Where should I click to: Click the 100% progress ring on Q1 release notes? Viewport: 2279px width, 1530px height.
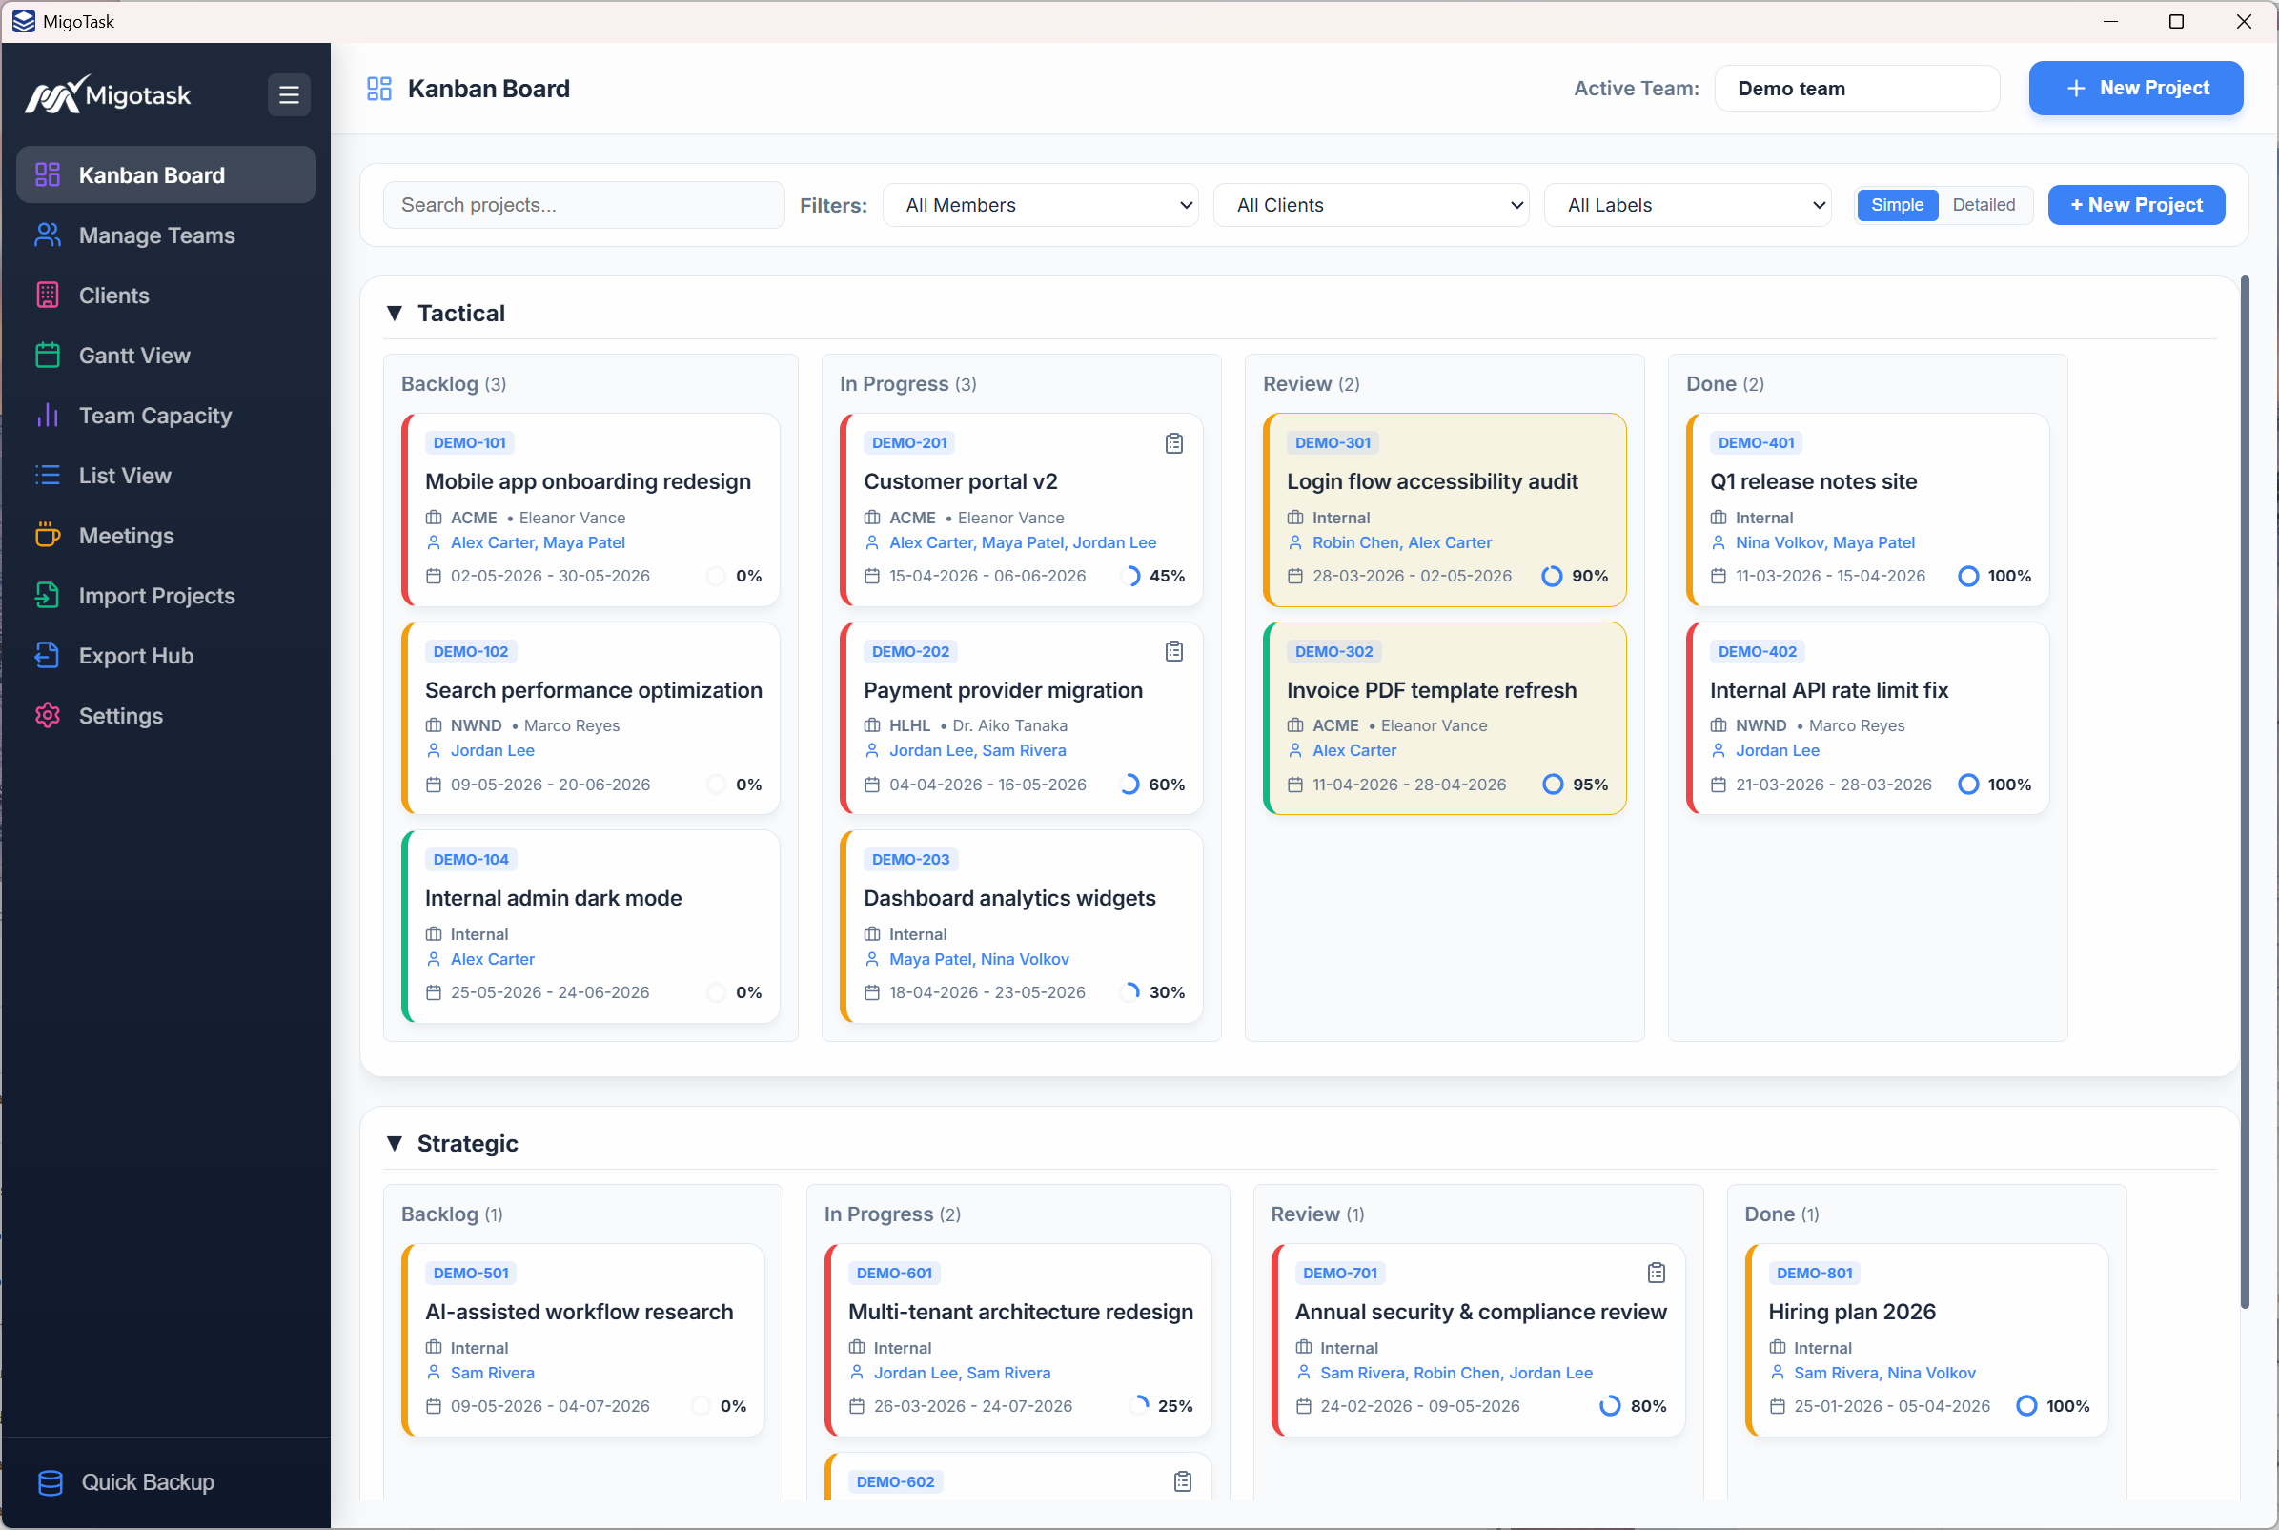[1969, 576]
